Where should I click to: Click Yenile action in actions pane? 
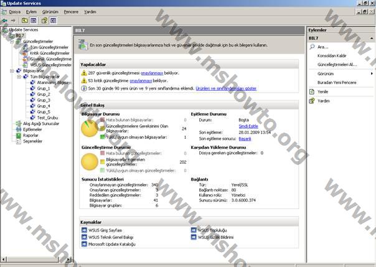tap(322, 91)
